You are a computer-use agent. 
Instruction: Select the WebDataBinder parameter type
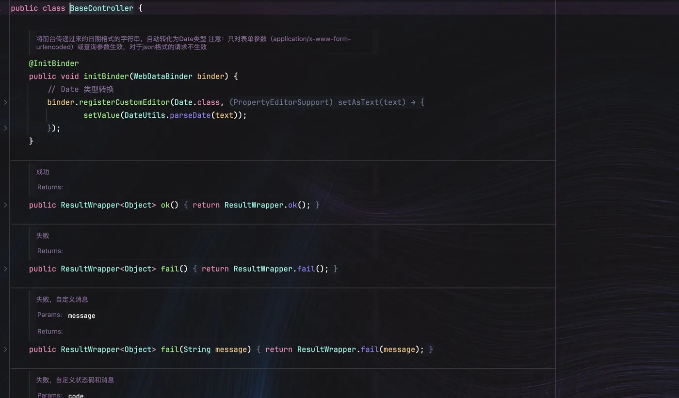pos(163,77)
